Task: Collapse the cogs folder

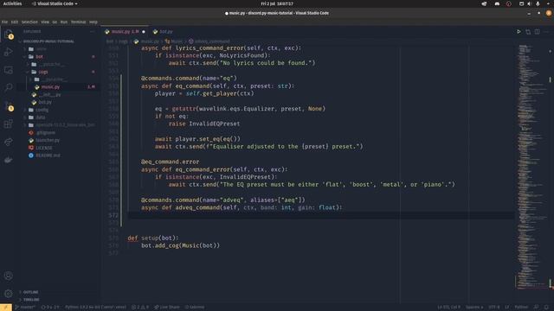Action: (60, 72)
